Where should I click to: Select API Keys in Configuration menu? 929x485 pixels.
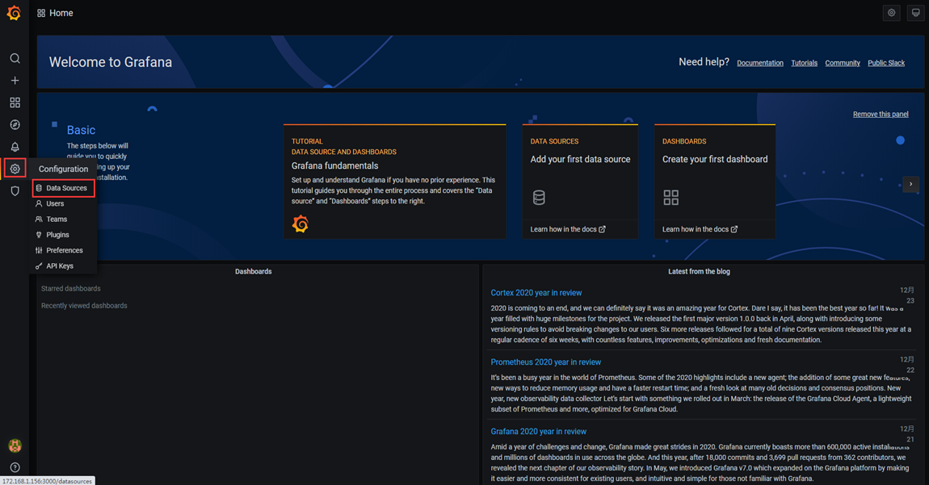pyautogui.click(x=63, y=265)
